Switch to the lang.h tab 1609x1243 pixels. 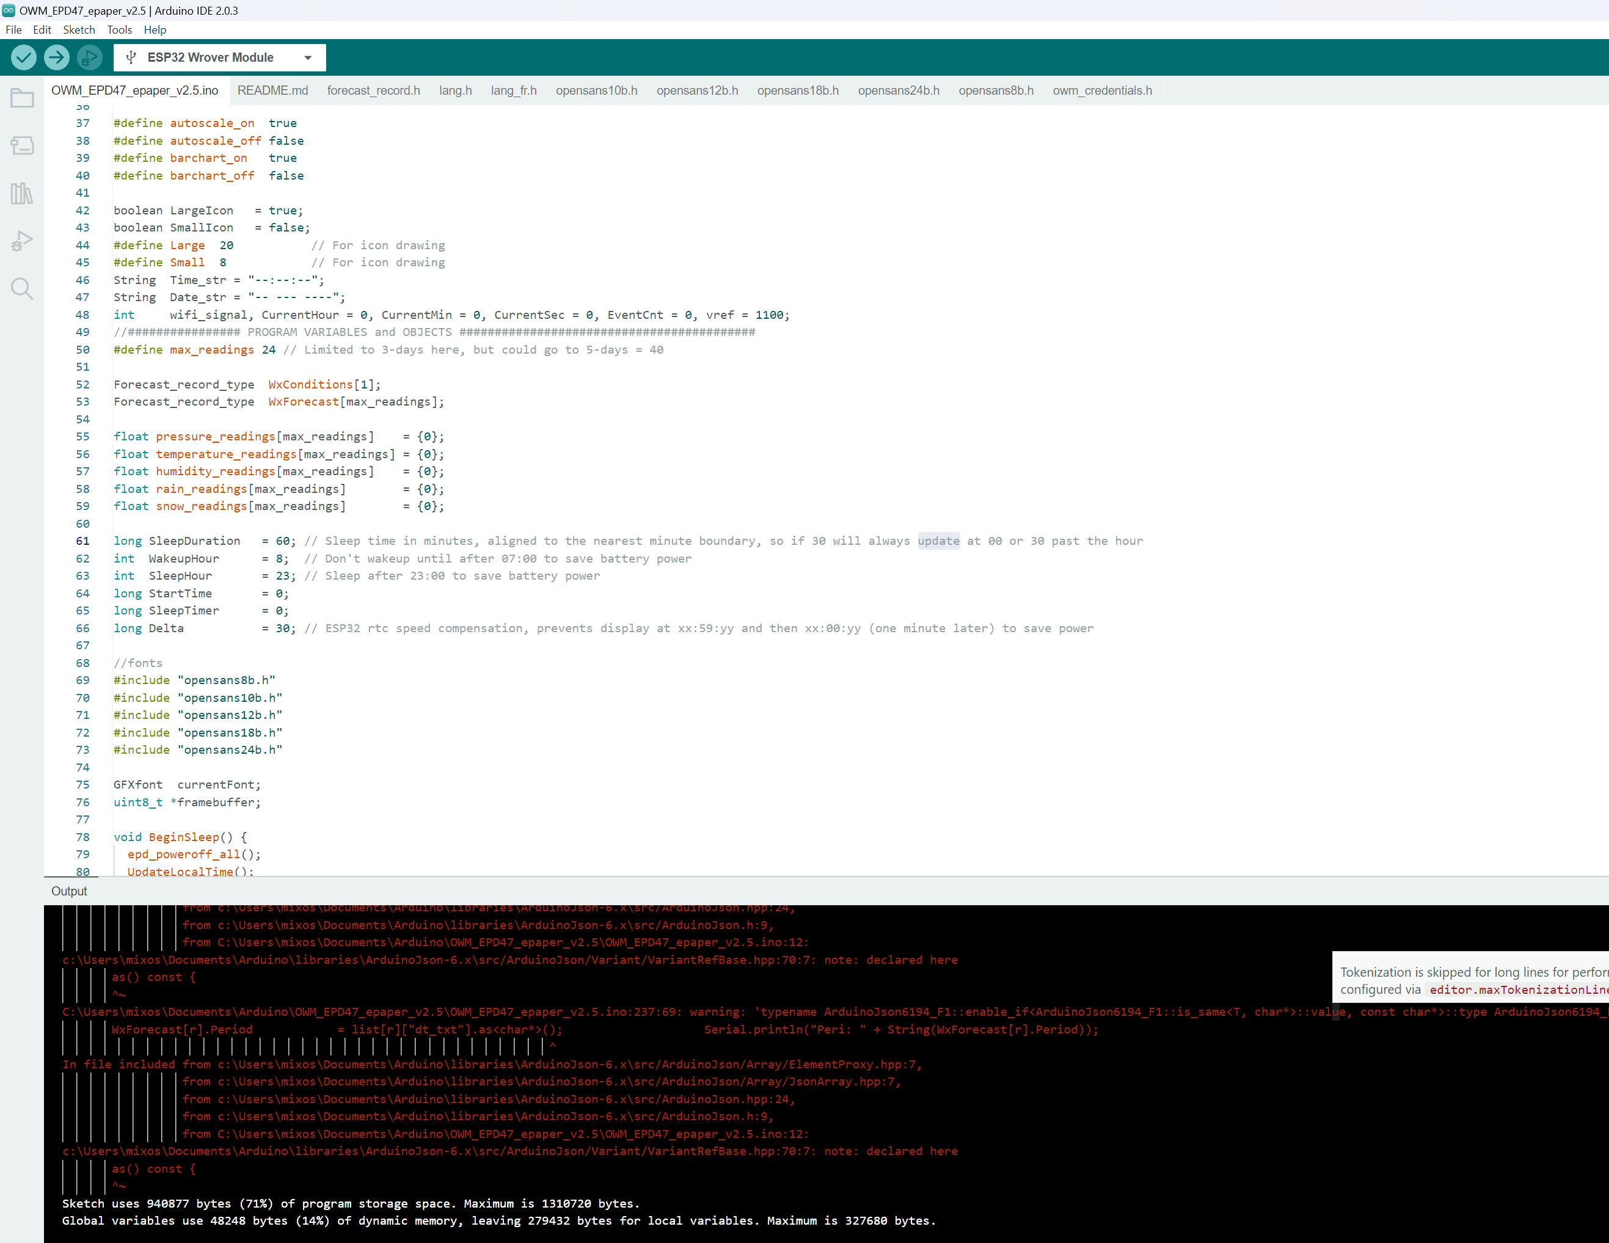pos(455,90)
